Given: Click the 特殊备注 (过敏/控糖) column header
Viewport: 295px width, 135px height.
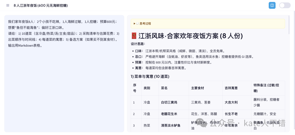Looking at the screenshot, I should click(268, 88).
